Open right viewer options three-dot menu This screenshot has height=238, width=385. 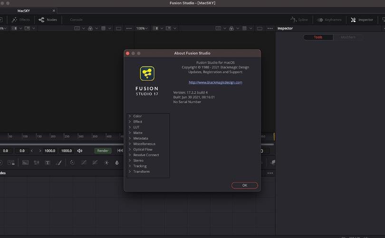click(270, 29)
